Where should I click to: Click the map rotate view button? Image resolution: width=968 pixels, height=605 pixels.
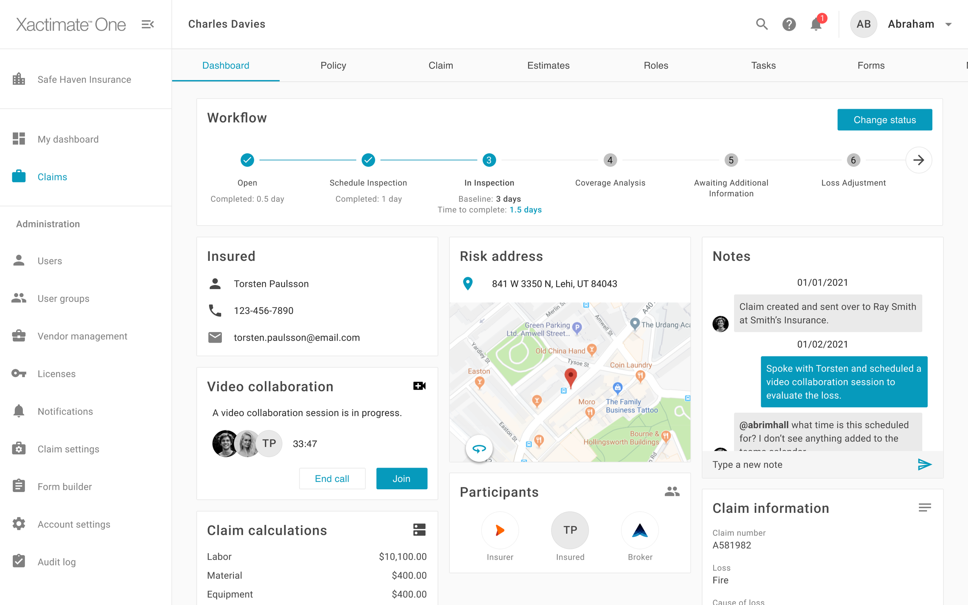pos(479,449)
